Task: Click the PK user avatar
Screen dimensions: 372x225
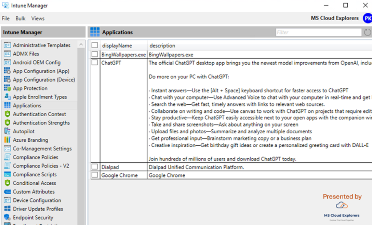Action: point(368,18)
